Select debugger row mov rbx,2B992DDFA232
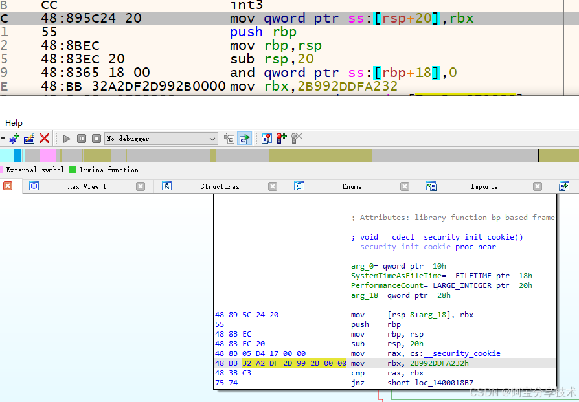The height and width of the screenshot is (402, 579). (x=313, y=86)
